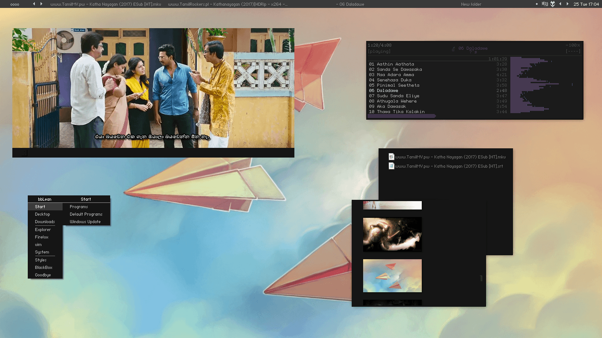Select track 07 Sudu Sanda Eliye

[x=438, y=96]
